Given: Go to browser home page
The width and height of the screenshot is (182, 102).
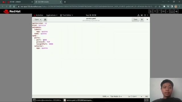Looking at the screenshot, I should pos(14,7).
